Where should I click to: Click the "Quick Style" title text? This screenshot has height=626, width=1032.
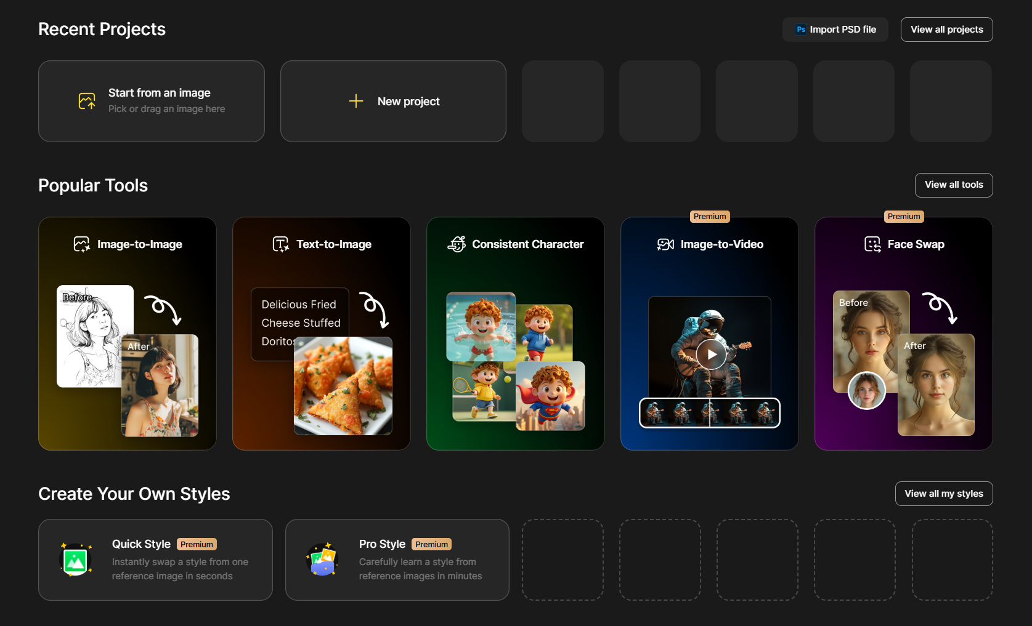tap(141, 544)
